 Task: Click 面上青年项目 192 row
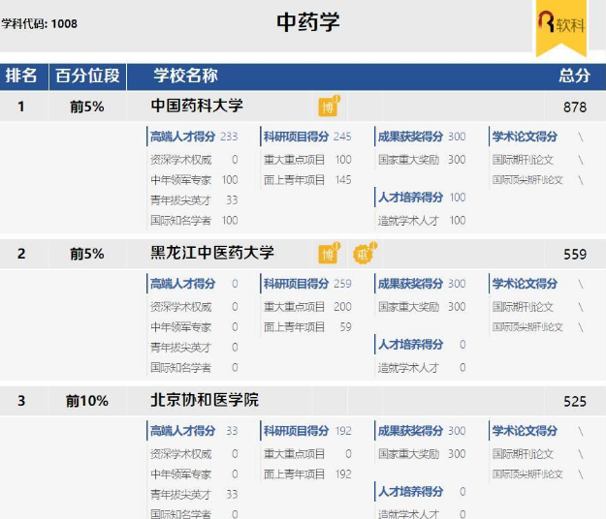pos(307,474)
